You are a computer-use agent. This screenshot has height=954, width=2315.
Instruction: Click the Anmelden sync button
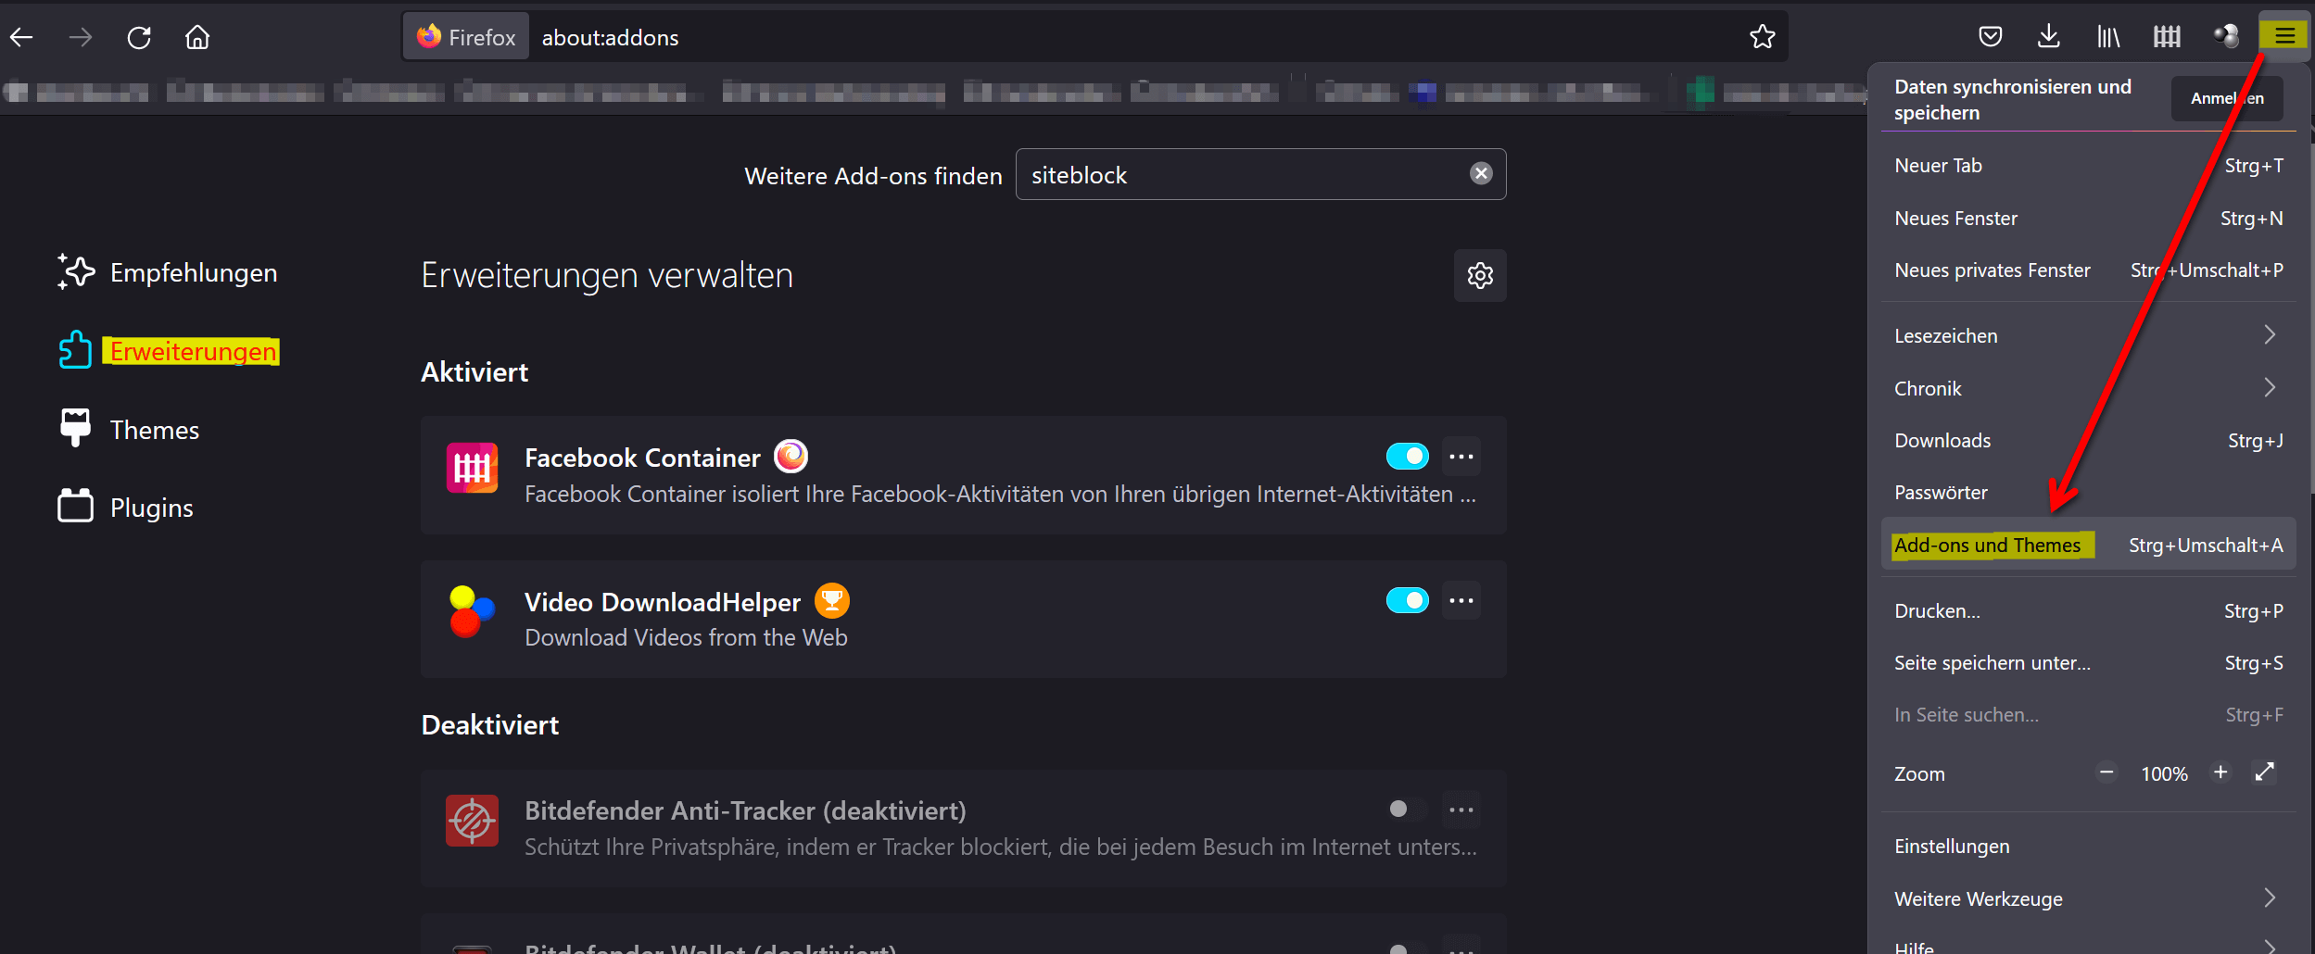tap(2227, 98)
